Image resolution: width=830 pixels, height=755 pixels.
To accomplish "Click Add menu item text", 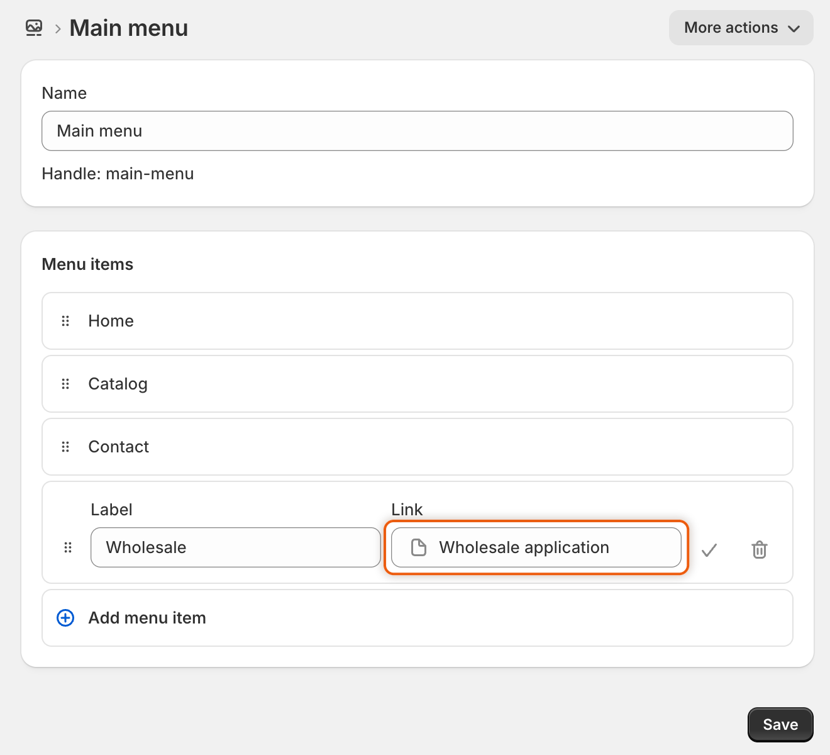I will point(147,618).
